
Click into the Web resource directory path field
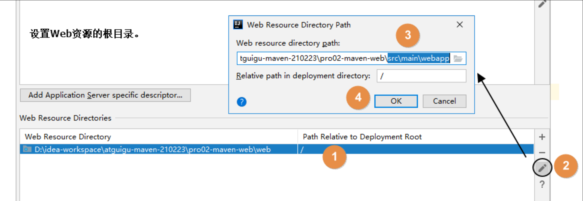tap(311, 59)
